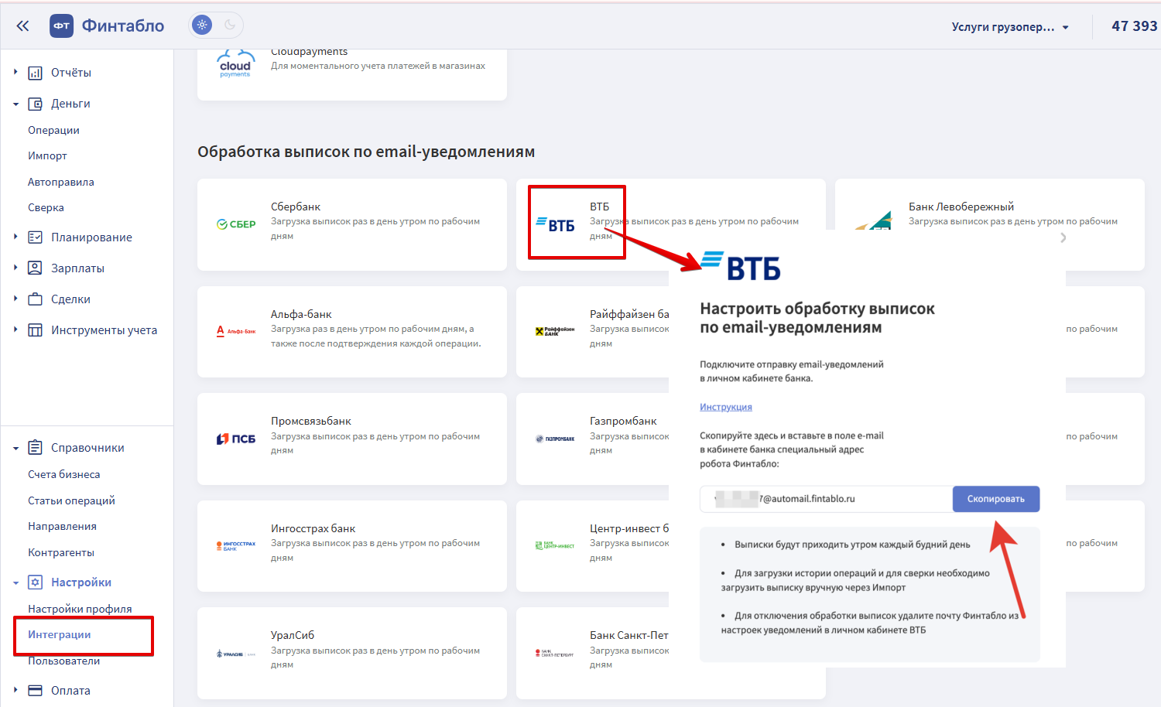The height and width of the screenshot is (707, 1161).
Task: Collapse the sidebar with the double-chevron icon
Action: coord(22,26)
